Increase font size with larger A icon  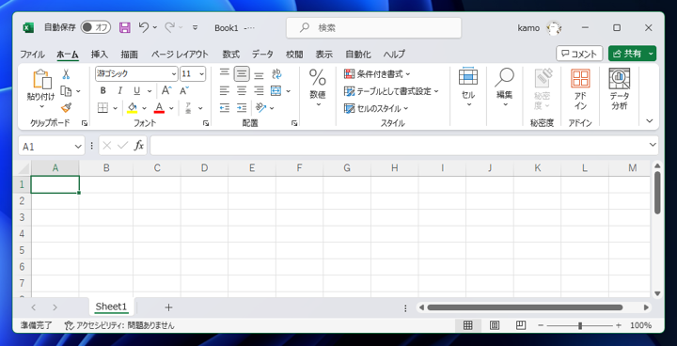pos(166,90)
